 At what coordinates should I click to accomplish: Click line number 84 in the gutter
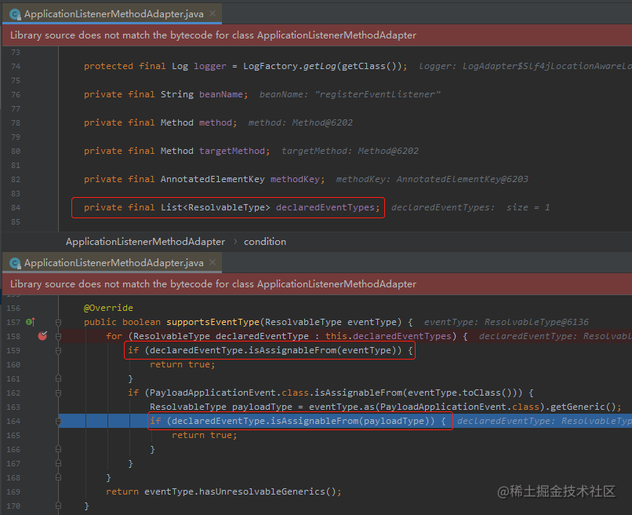pos(16,207)
